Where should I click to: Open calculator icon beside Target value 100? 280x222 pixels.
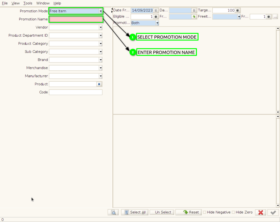238,11
